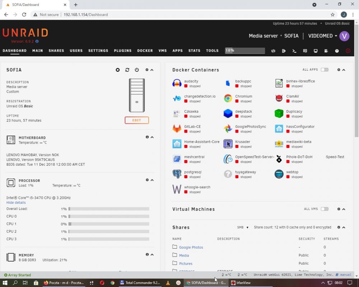Toggle the ALL APPS switch

[x=325, y=70]
